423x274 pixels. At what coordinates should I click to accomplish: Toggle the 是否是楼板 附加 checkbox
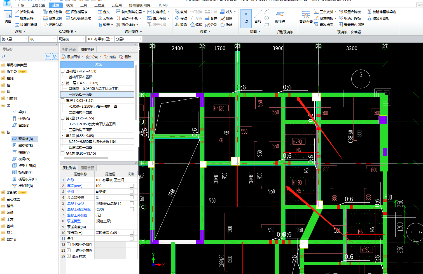coord(132,197)
